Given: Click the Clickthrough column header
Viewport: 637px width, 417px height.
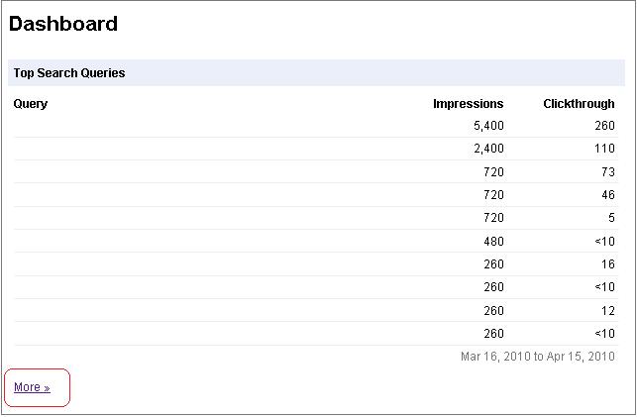Looking at the screenshot, I should click(579, 104).
